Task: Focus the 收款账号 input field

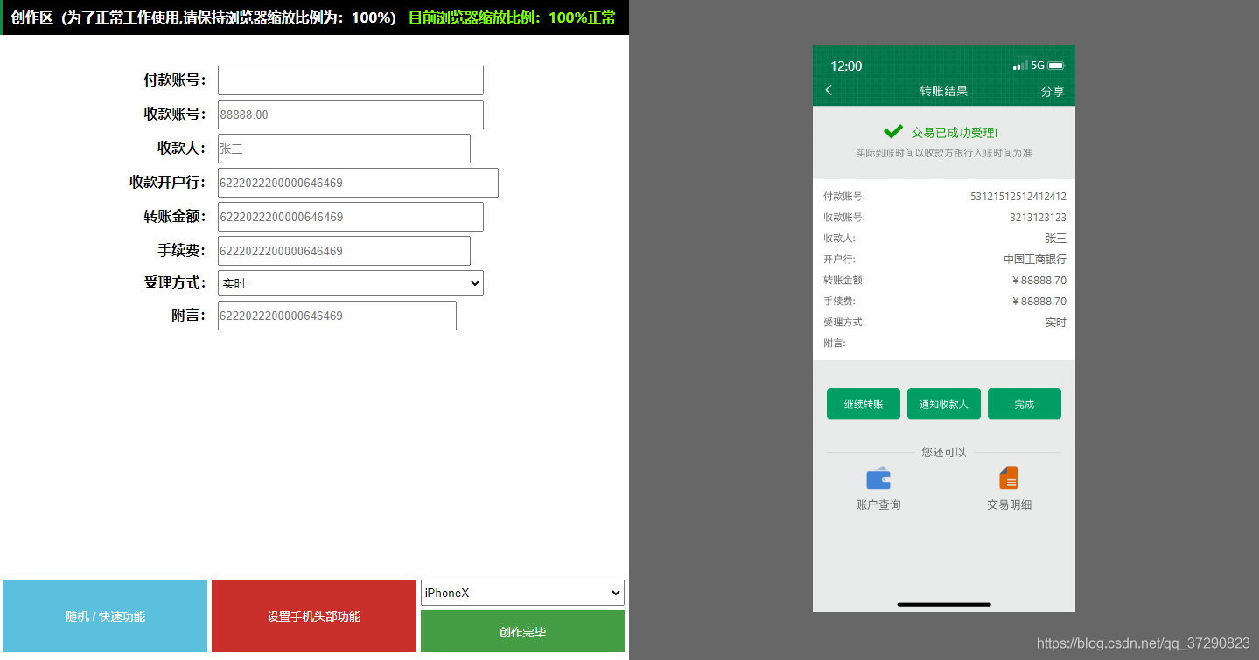Action: pos(351,115)
